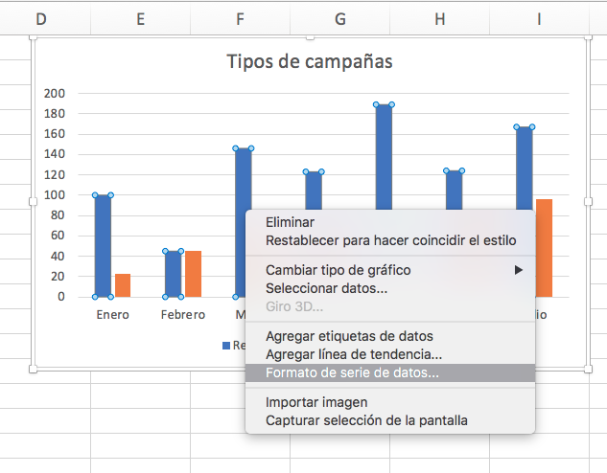Select the chart title Tipos de campañas
The image size is (607, 473).
click(309, 61)
